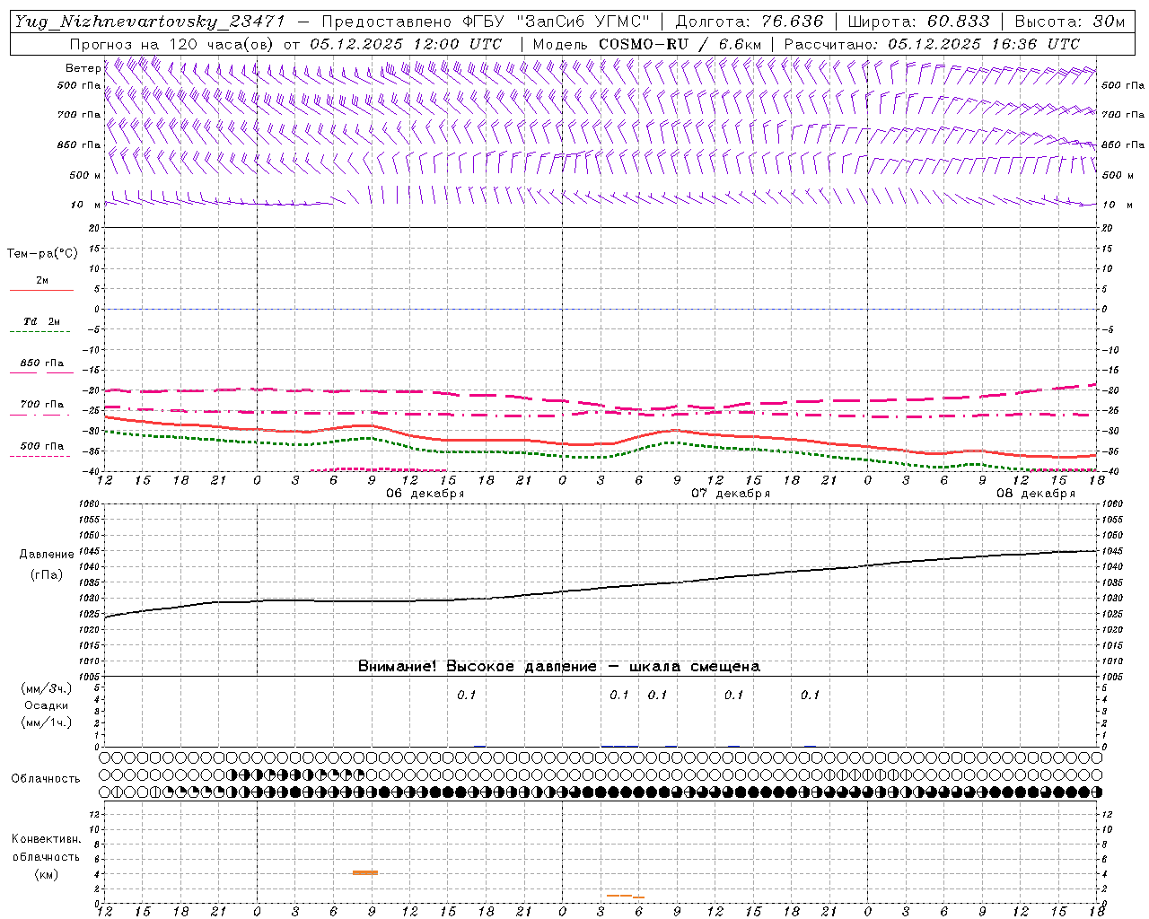1149x919 pixels.
Task: Click the '1060' value on the left pressure axis
Action: click(x=91, y=504)
